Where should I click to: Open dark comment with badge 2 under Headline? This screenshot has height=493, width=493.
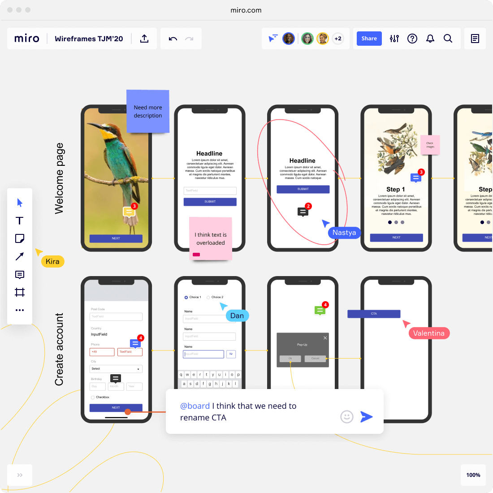[x=303, y=212]
